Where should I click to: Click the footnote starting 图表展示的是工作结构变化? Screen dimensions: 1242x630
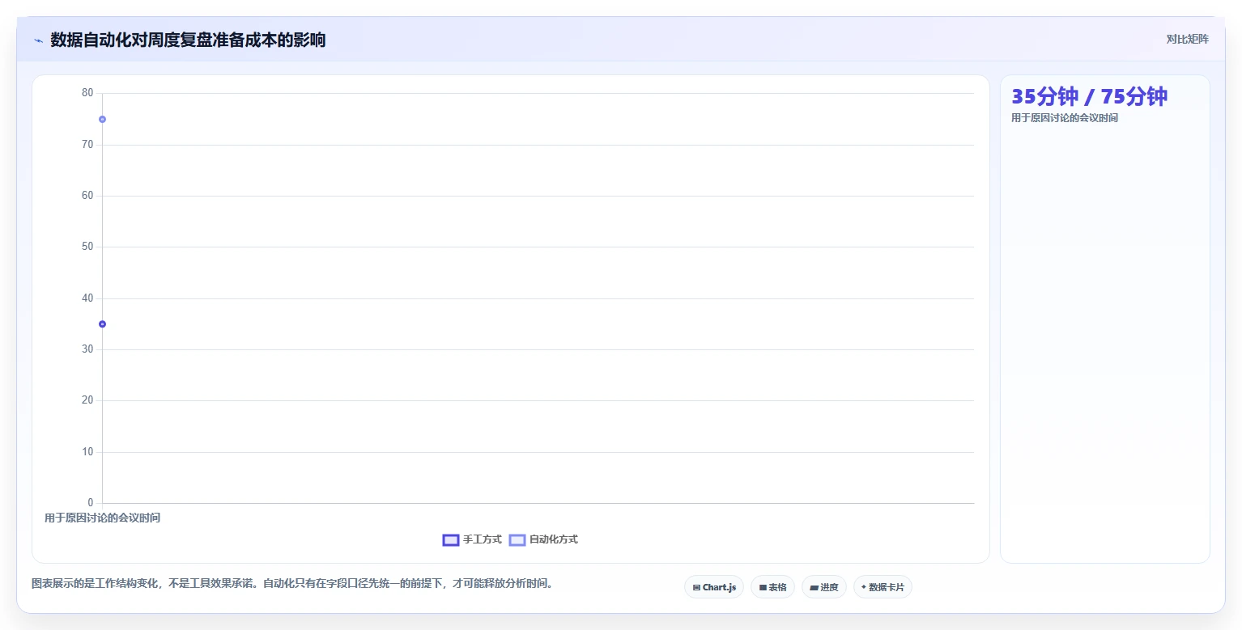click(x=291, y=583)
